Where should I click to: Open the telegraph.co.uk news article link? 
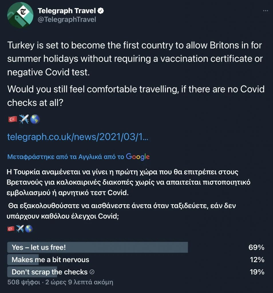point(78,137)
